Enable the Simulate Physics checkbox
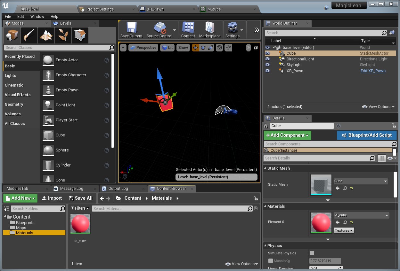 pyautogui.click(x=312, y=253)
